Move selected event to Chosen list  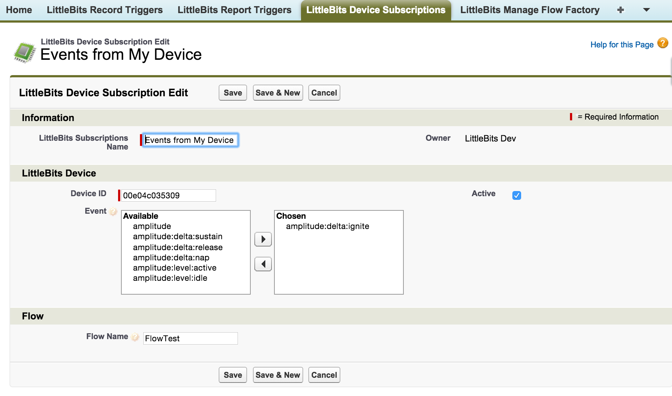coord(263,239)
